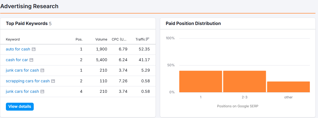
Task: Click the orange bar for position 1
Action: 201,82
